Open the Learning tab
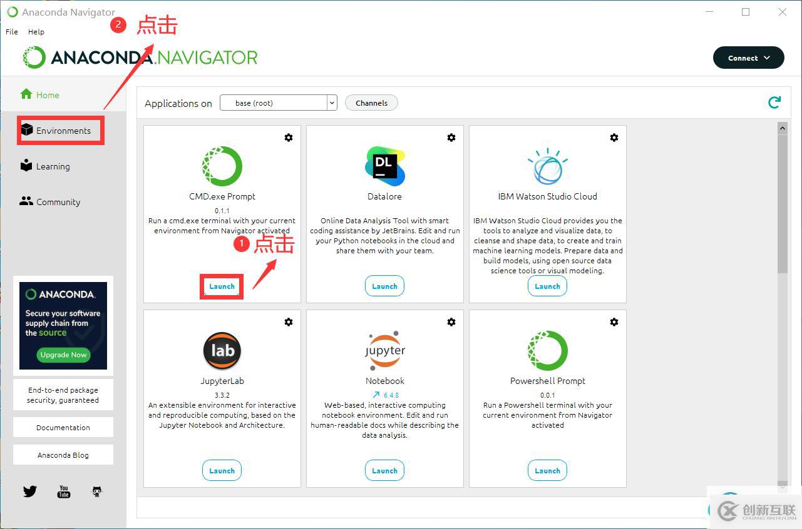The image size is (802, 529). point(44,166)
